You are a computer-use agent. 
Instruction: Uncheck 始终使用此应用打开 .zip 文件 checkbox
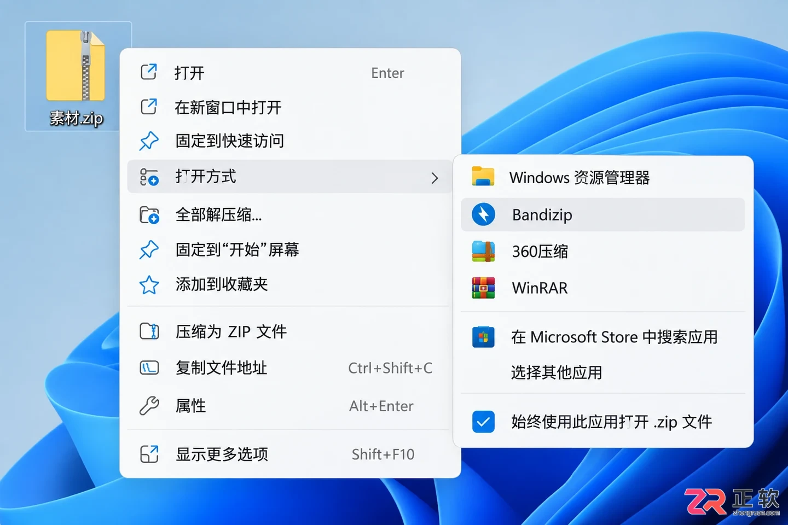483,422
